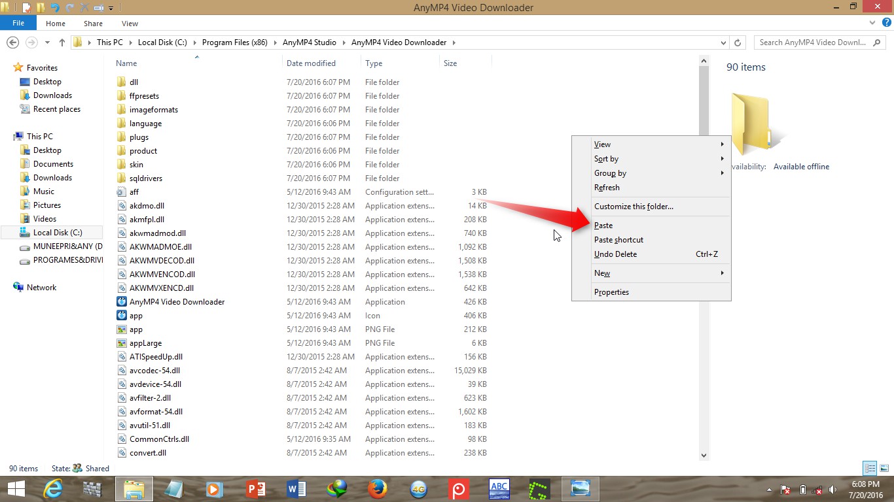This screenshot has width=894, height=502.
Task: Click the Properties quick access toolbar icon
Action: tap(27, 8)
